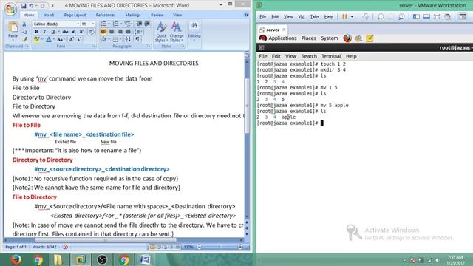Viewport: 473px width, 266px height.
Task: Click the Increase Indent icon
Action: (x=147, y=24)
